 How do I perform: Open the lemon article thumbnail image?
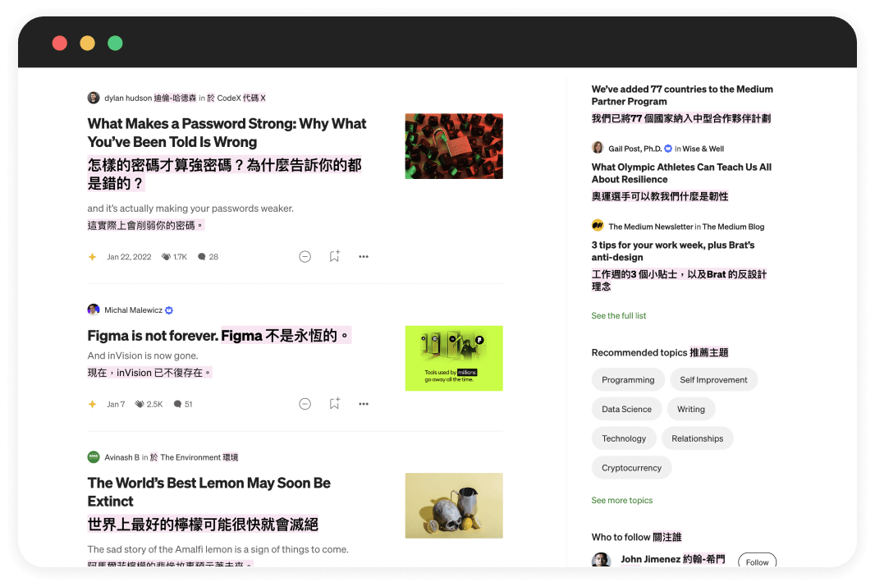[x=454, y=506]
